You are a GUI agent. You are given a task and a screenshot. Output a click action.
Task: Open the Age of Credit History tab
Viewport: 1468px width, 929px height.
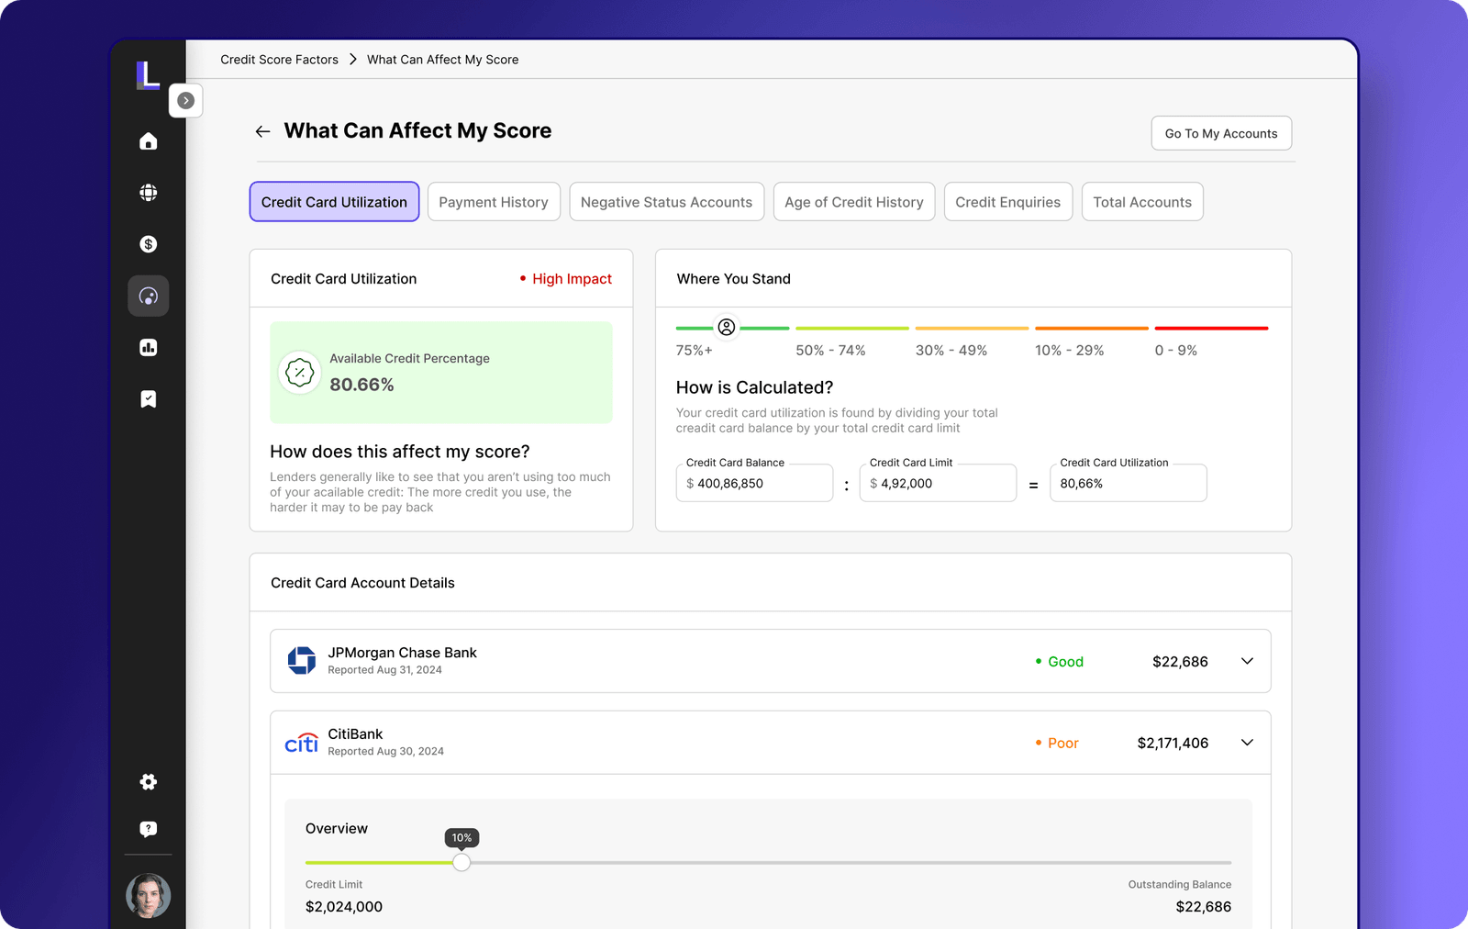coord(853,202)
